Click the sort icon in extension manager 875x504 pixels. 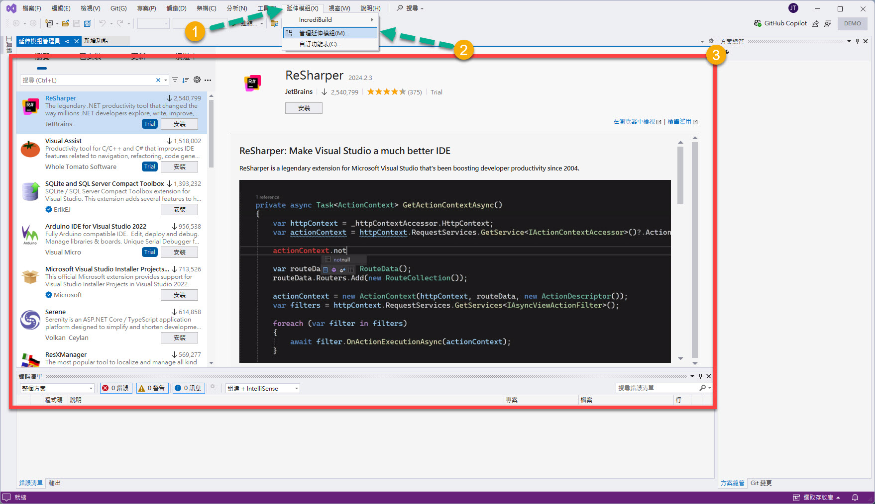tap(186, 80)
